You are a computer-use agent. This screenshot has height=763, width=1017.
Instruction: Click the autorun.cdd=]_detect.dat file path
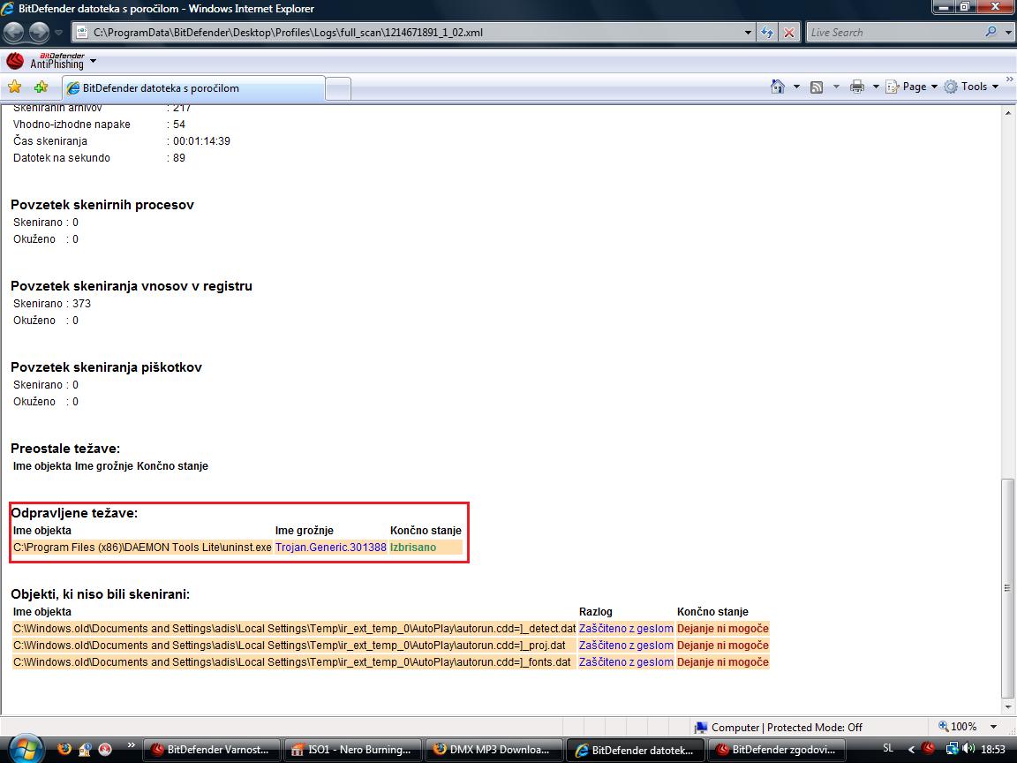[x=295, y=628]
